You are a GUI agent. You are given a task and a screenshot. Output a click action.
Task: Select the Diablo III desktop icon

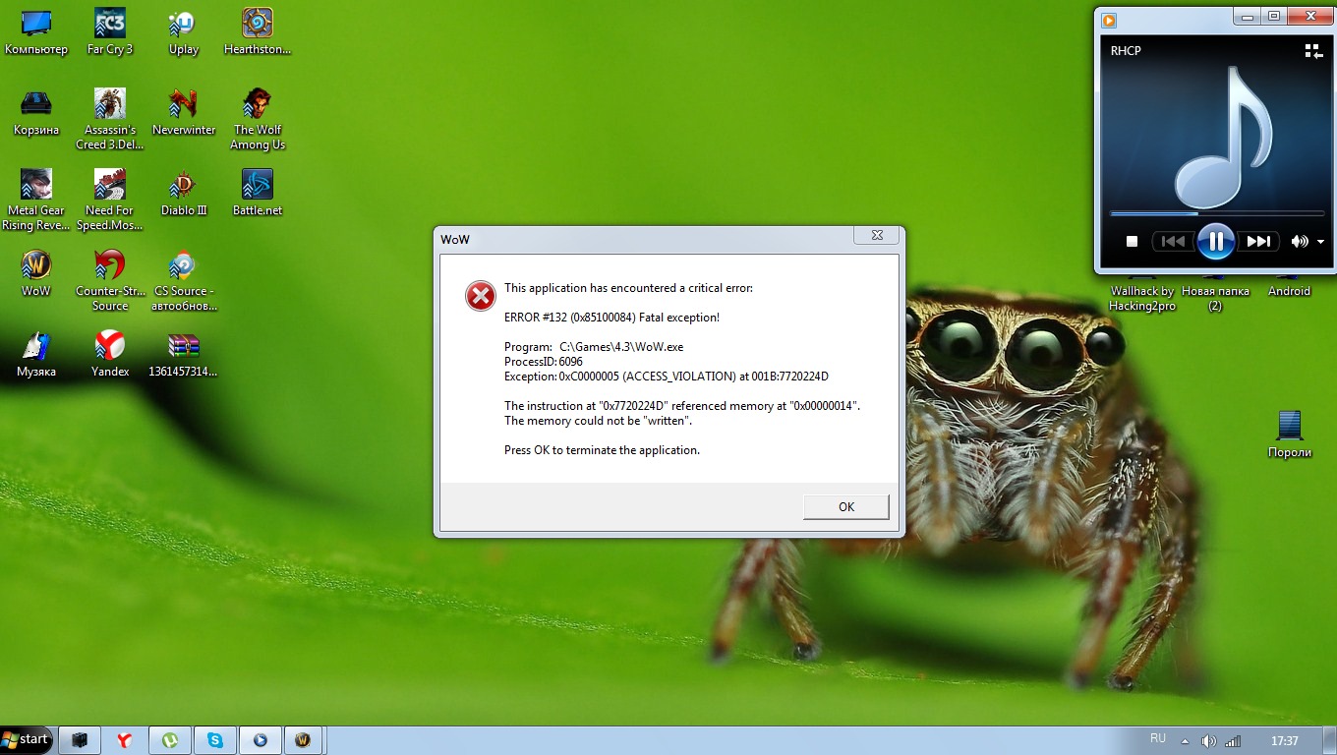(184, 194)
